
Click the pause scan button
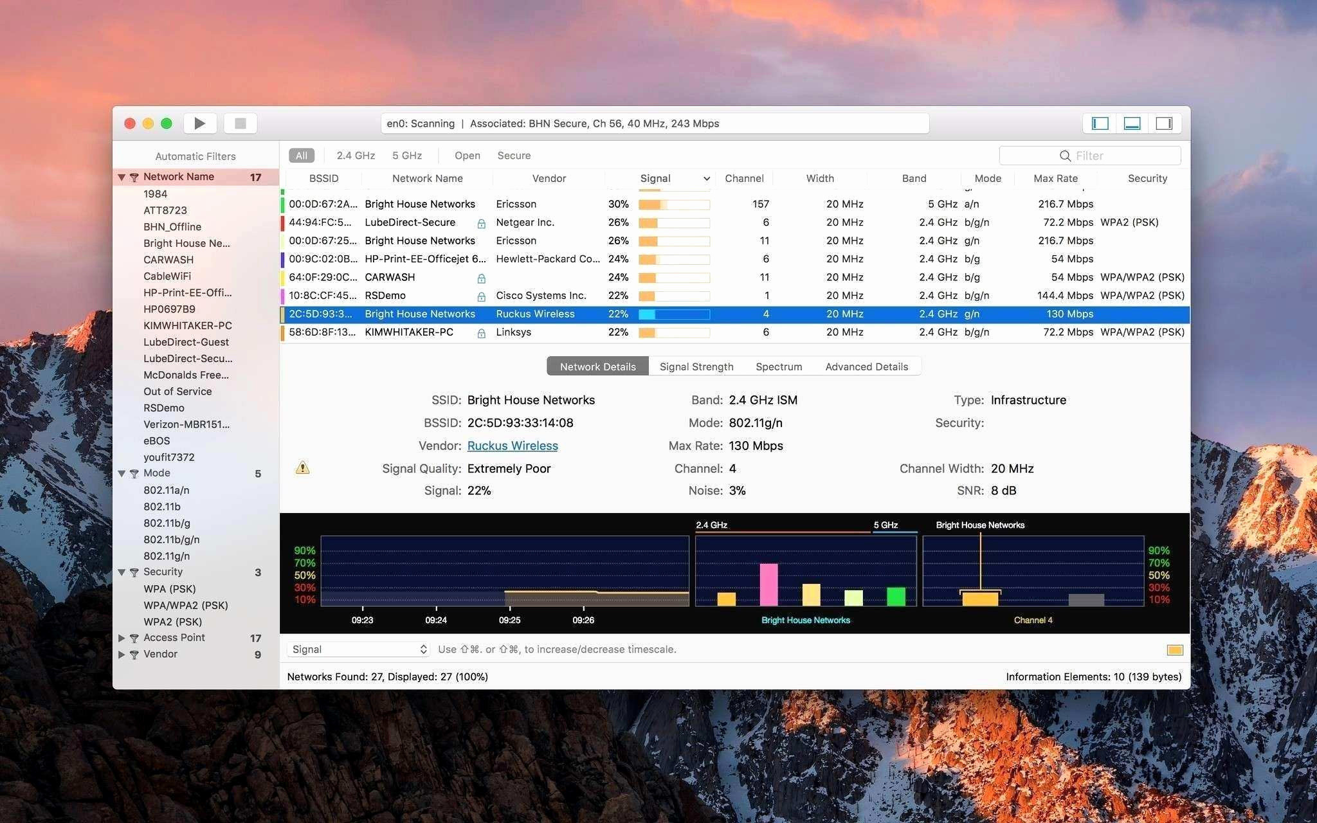coord(241,122)
